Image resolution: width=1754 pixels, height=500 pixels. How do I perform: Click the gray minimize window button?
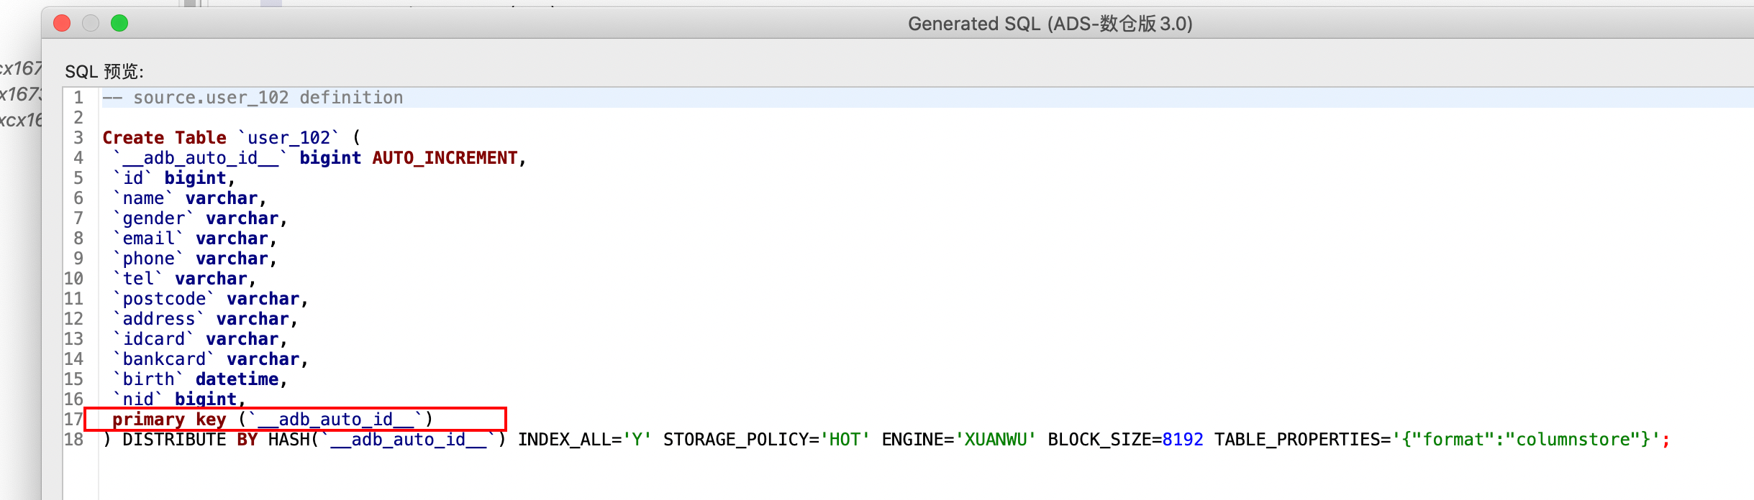(91, 24)
